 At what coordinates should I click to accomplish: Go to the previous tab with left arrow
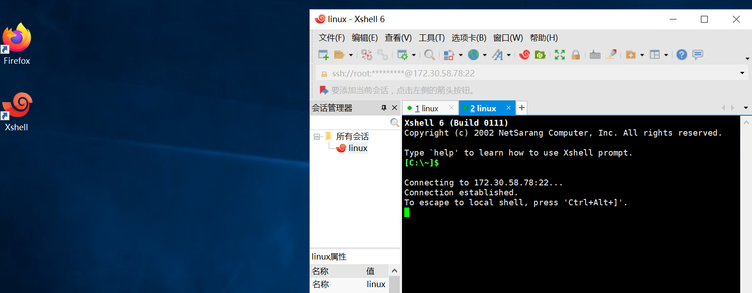coord(723,108)
